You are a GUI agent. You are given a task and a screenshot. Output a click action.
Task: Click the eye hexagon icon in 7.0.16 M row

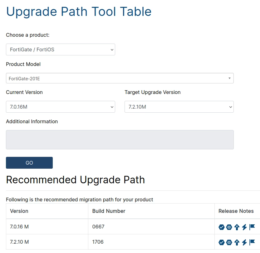tap(229, 227)
